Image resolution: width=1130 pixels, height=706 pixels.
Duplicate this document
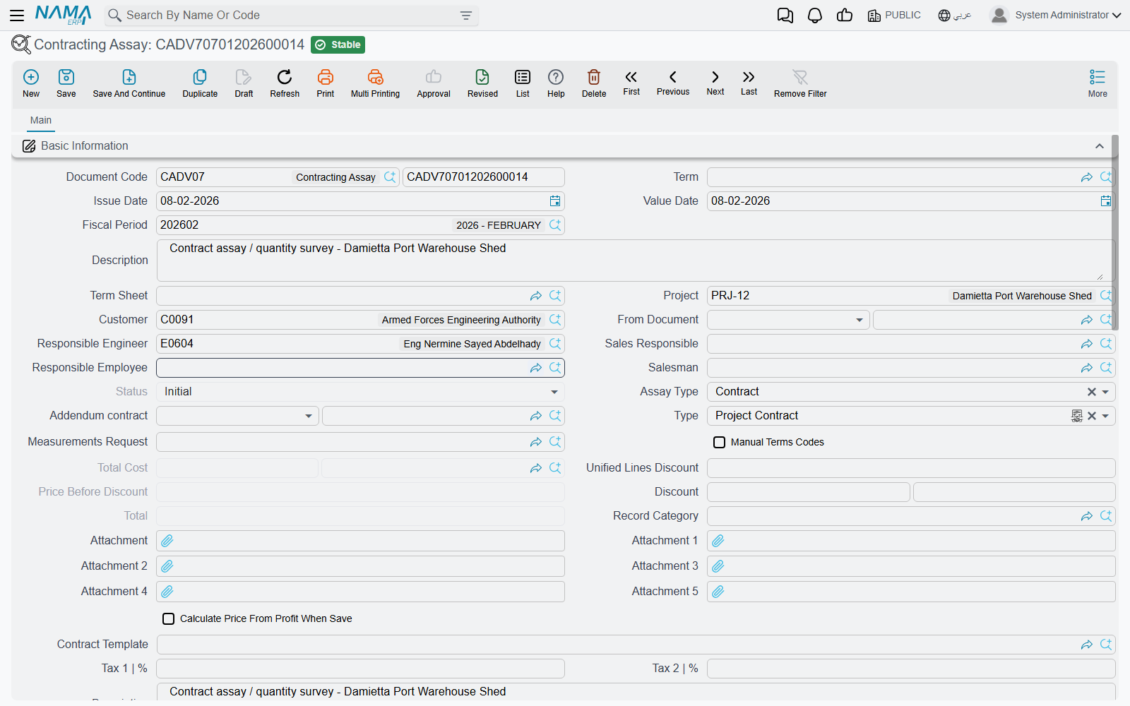(200, 83)
